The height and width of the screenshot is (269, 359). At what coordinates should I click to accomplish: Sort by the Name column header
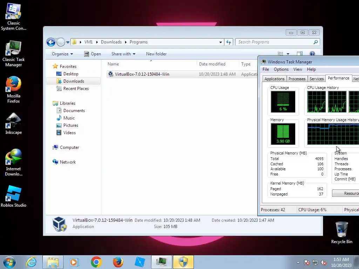pos(151,64)
